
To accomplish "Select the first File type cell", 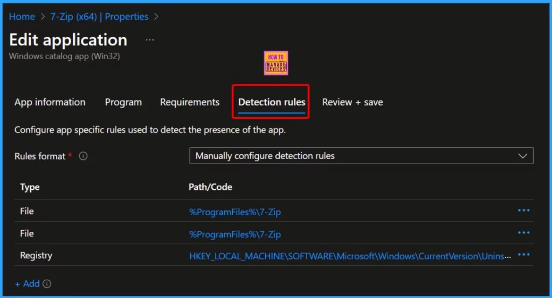I will [27, 211].
